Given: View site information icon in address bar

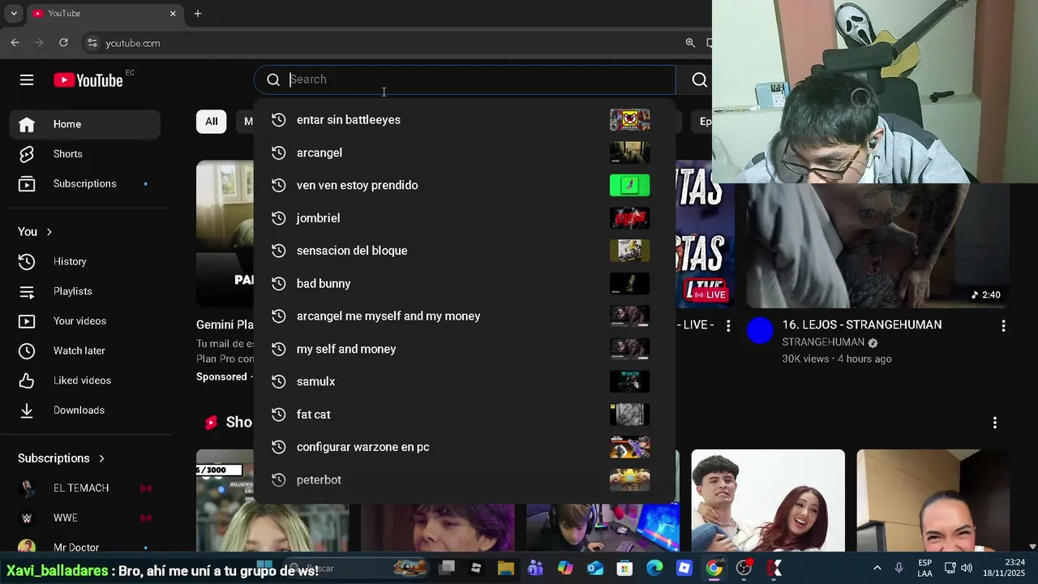Looking at the screenshot, I should click(92, 43).
